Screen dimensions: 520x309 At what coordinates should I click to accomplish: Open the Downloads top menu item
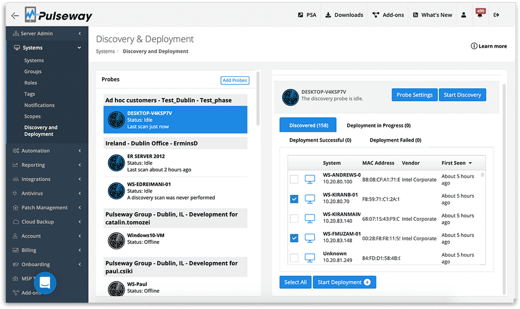pos(344,15)
